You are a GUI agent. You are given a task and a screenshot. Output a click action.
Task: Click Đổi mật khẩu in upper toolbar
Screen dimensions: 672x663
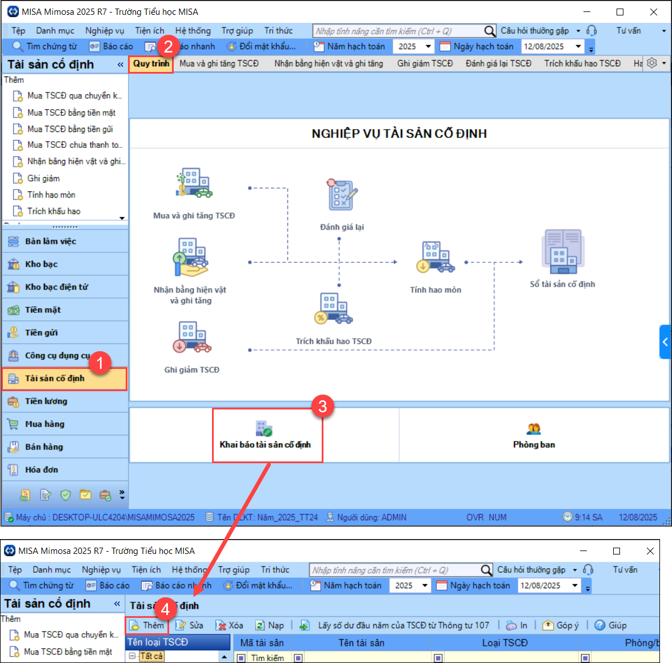point(262,46)
